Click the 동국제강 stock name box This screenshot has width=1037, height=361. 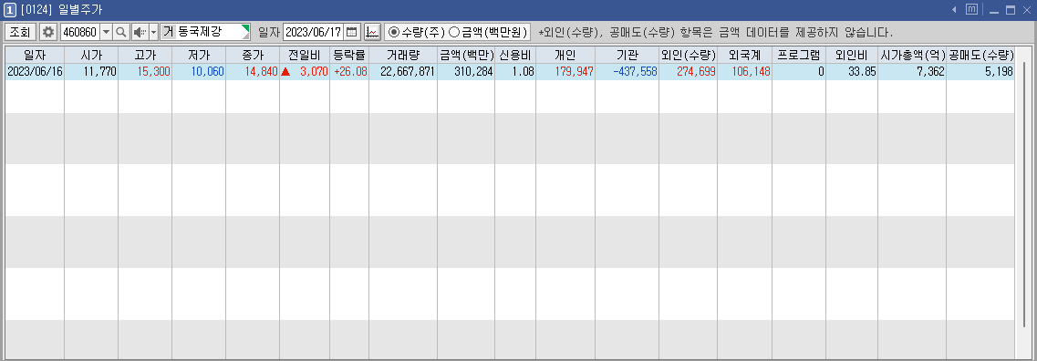pyautogui.click(x=206, y=32)
